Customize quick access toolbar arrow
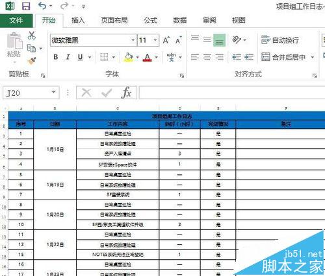Screen dimensions: 325x276 83,7
